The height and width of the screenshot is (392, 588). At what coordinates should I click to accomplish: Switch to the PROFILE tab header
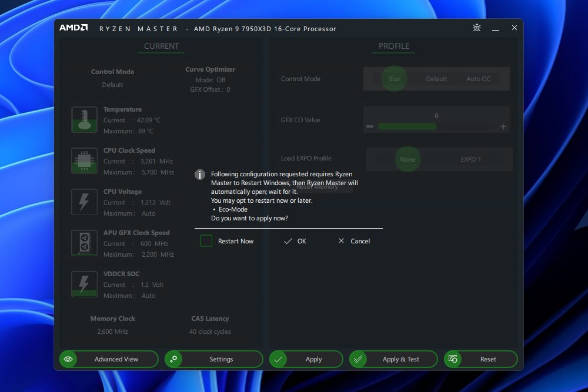394,46
